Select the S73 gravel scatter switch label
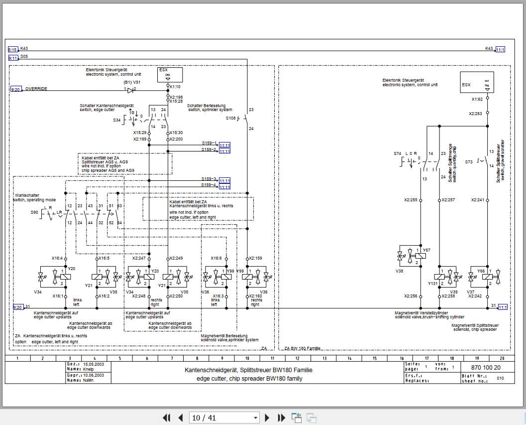Screen dimensions: 526x425 (469, 162)
